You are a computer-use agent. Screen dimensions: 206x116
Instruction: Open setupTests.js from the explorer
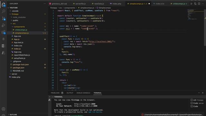20,58
